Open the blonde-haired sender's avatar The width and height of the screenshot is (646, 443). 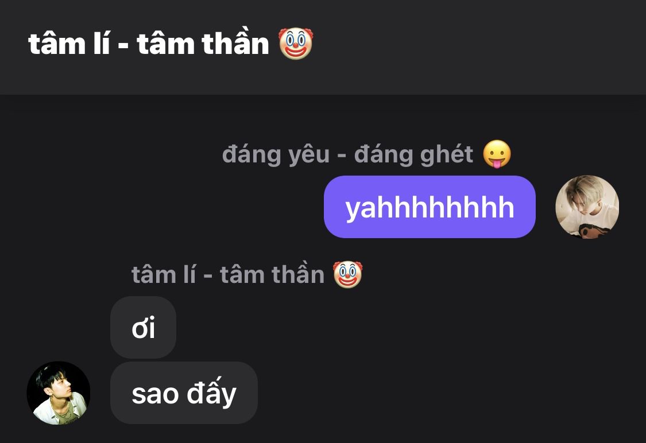tap(587, 207)
